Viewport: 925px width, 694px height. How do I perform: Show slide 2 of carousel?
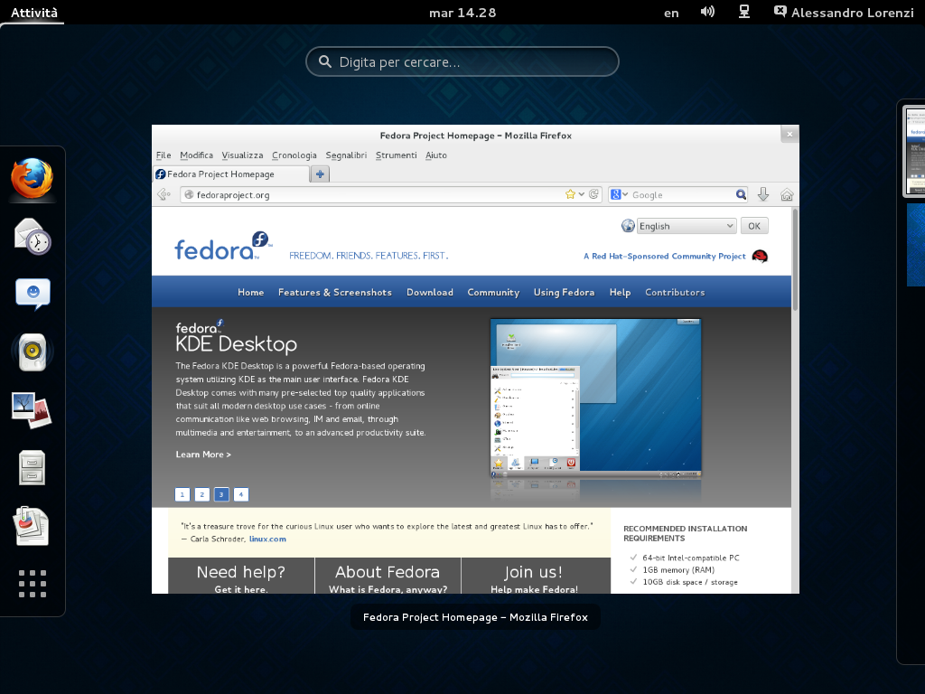click(x=201, y=494)
